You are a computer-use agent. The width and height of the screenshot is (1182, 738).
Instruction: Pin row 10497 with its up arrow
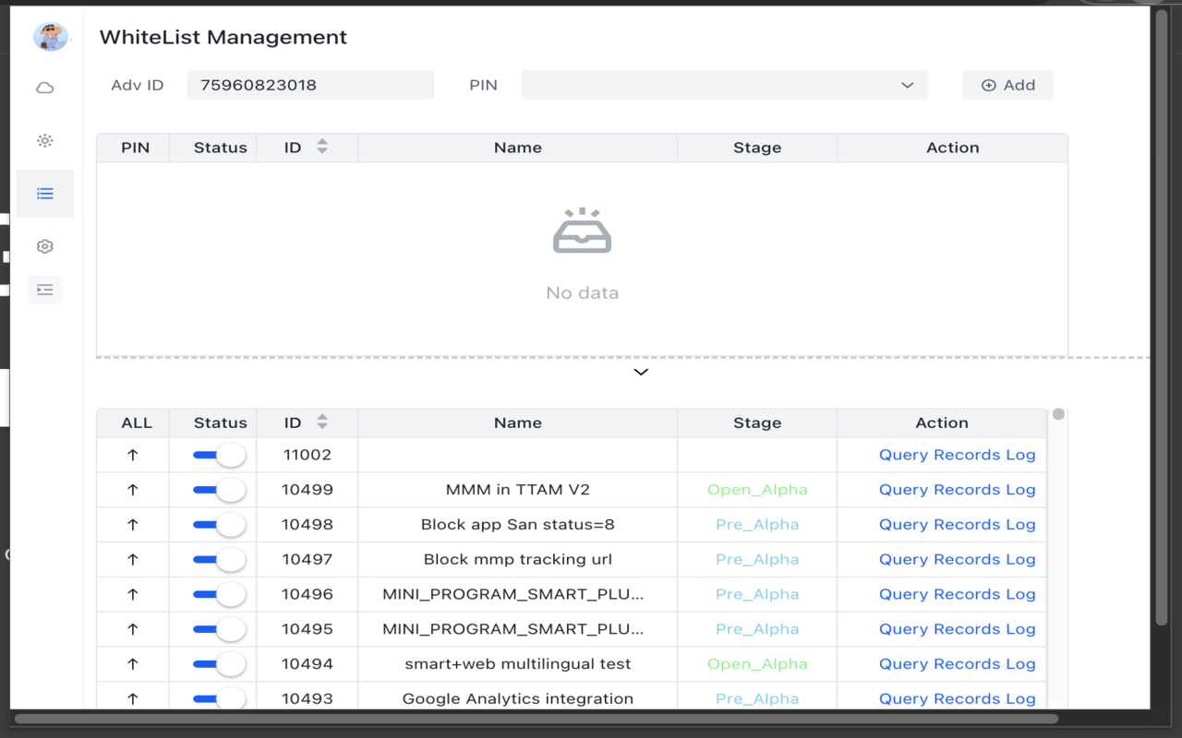133,559
